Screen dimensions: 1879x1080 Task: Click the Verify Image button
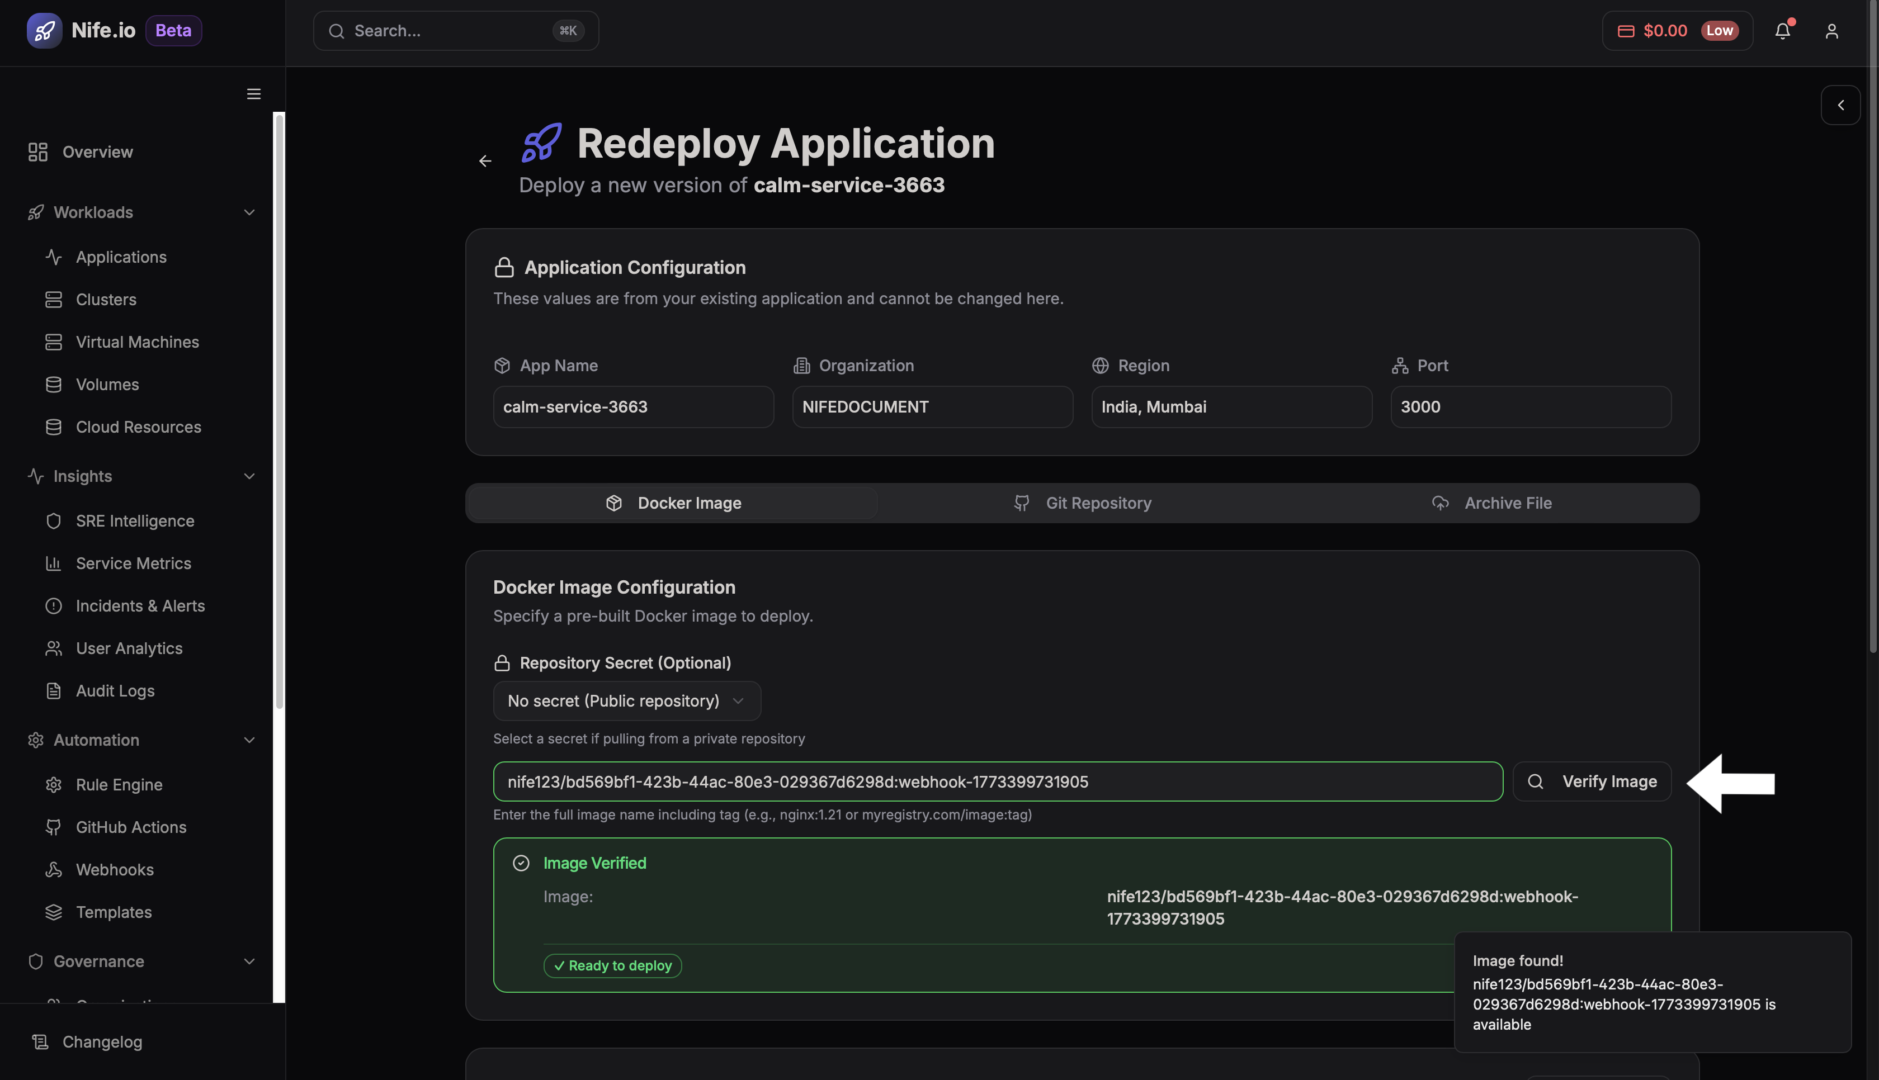pos(1592,781)
